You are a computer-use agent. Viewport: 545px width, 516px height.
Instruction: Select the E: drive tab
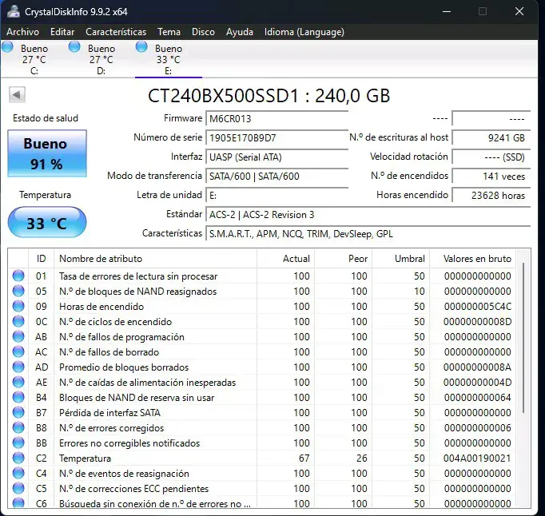(x=169, y=59)
